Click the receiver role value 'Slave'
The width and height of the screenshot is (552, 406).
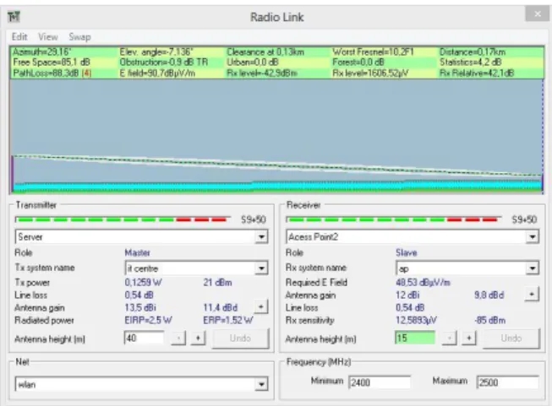pyautogui.click(x=407, y=252)
